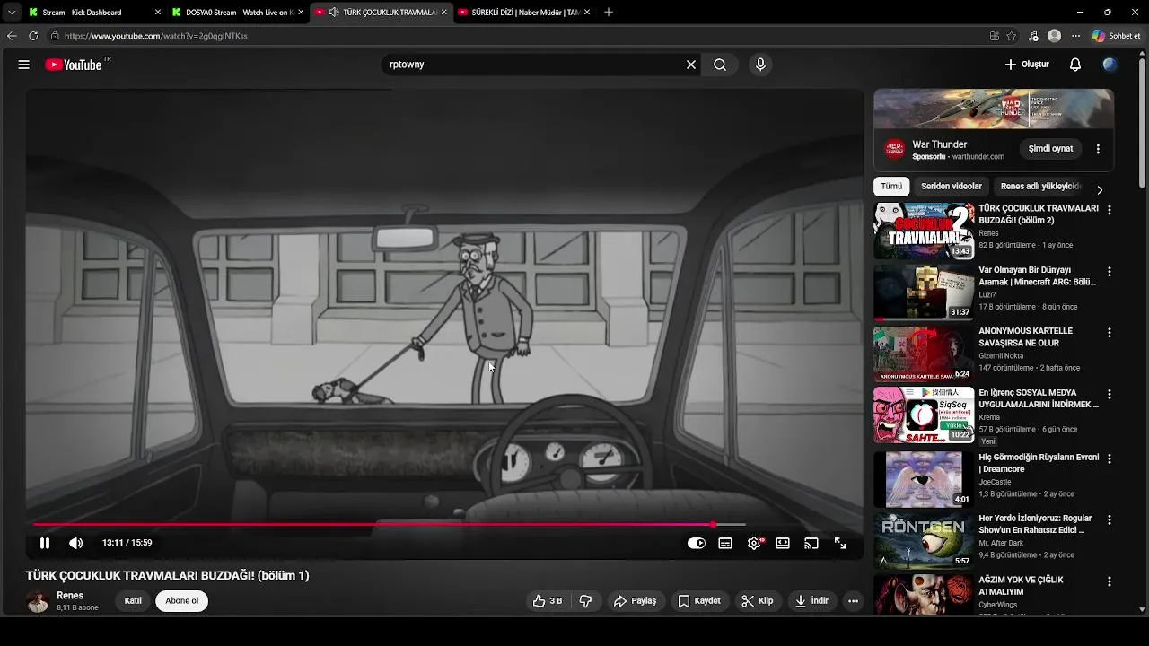Reload the current page
The height and width of the screenshot is (646, 1149).
[x=33, y=36]
